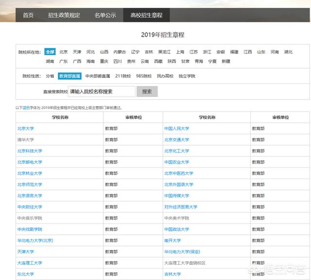Screen dimensions: 311x280
Task: Filter schools by 湖南
Action: point(50,61)
